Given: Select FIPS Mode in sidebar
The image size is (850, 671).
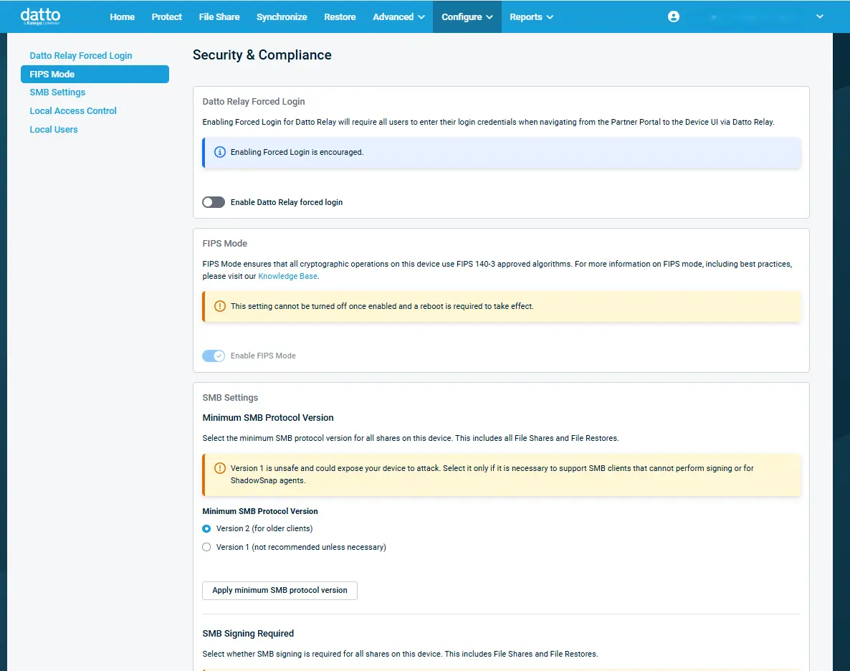Looking at the screenshot, I should pos(95,75).
